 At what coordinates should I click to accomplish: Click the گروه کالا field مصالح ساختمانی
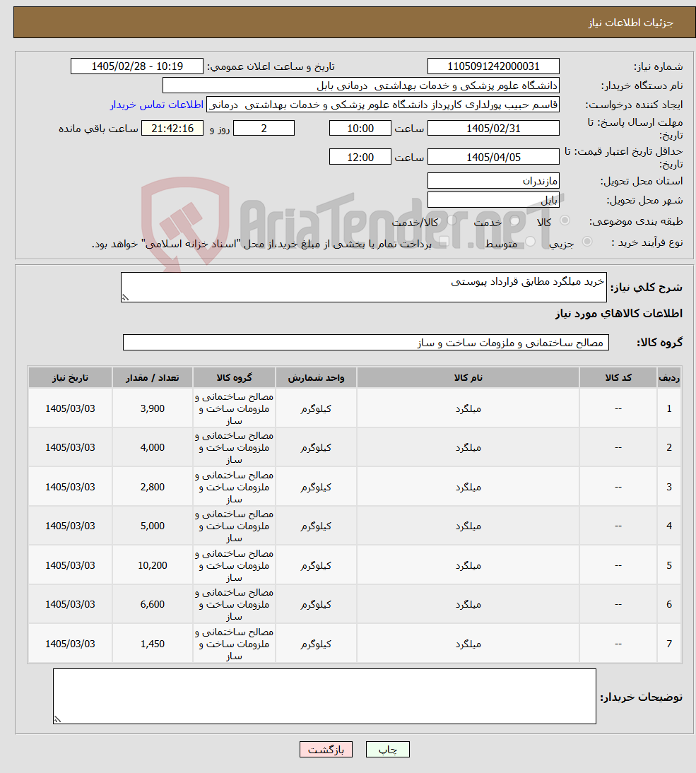point(366,342)
